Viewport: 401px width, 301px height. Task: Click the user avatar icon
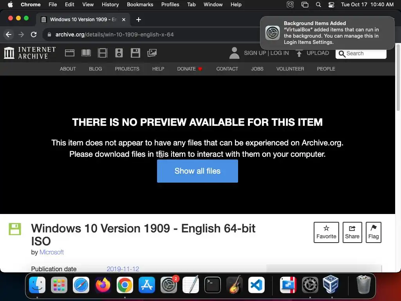pos(234,53)
